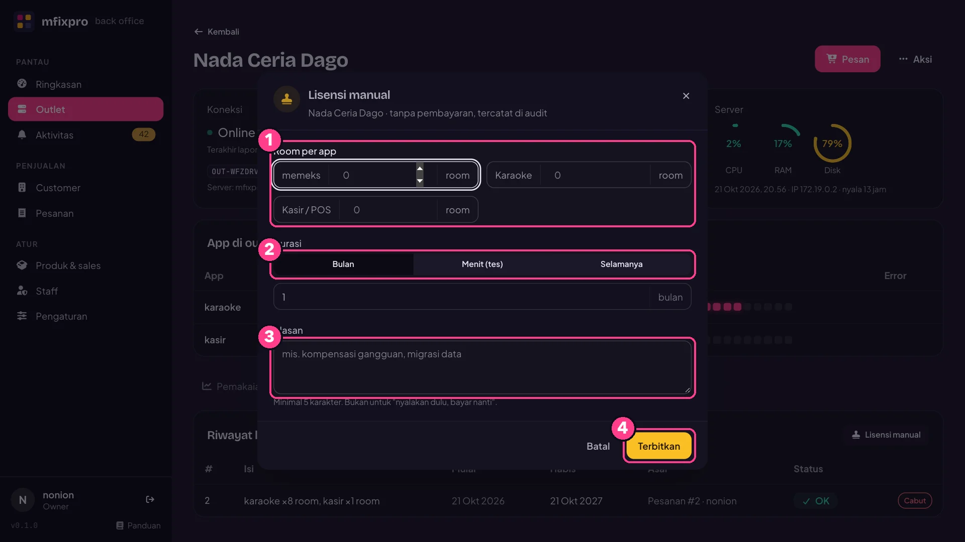This screenshot has height=542, width=965.
Task: Click the Lisensi manual button in Riwayat
Action: click(887, 435)
